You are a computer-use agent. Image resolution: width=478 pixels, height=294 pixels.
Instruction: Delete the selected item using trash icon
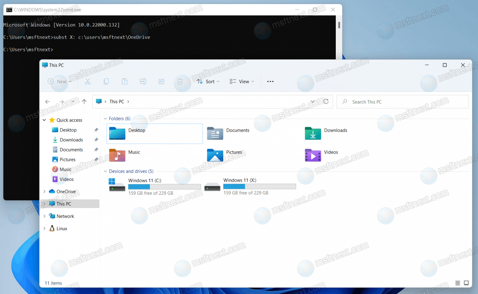180,81
